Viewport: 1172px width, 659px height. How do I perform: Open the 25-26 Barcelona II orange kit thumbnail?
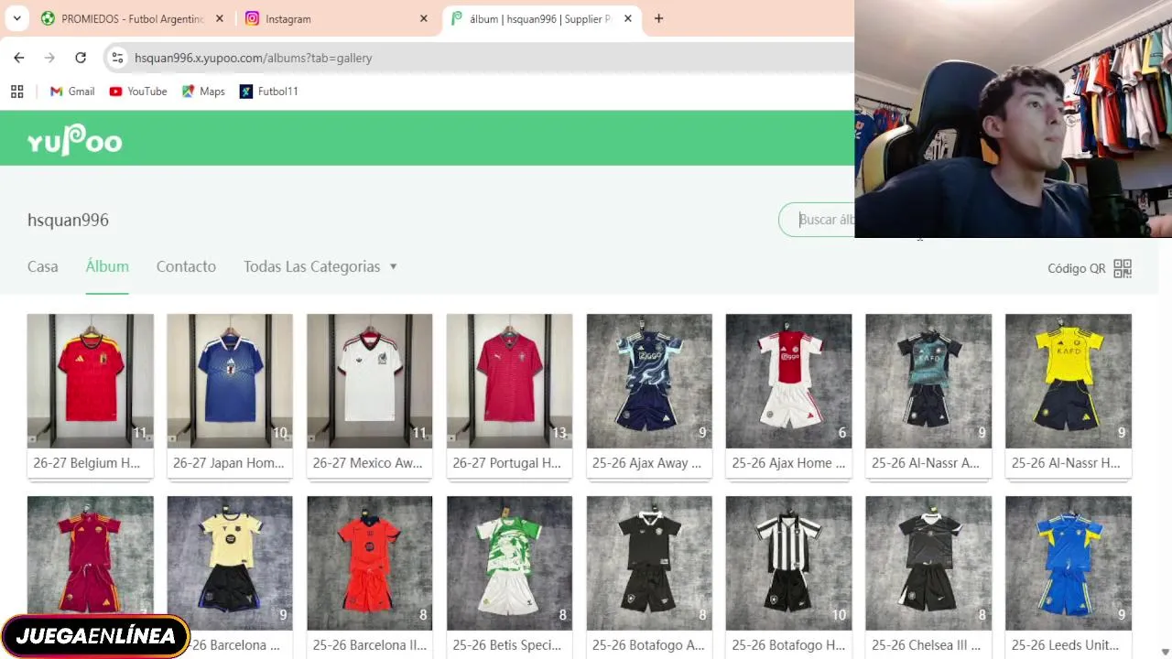click(370, 563)
